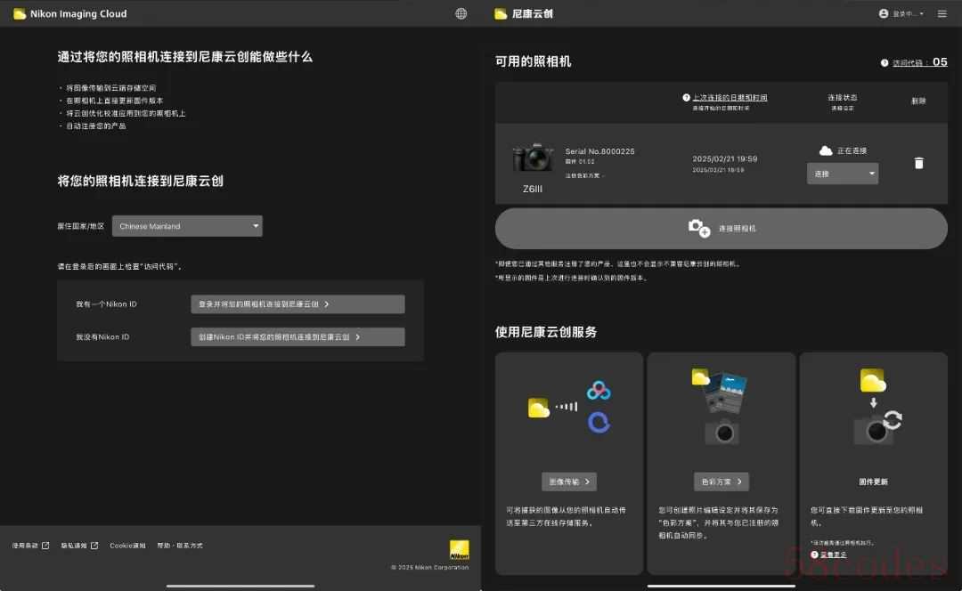Screen dimensions: 962x591
Task: Expand the Chinese Mainland region dropdown
Action: click(187, 226)
